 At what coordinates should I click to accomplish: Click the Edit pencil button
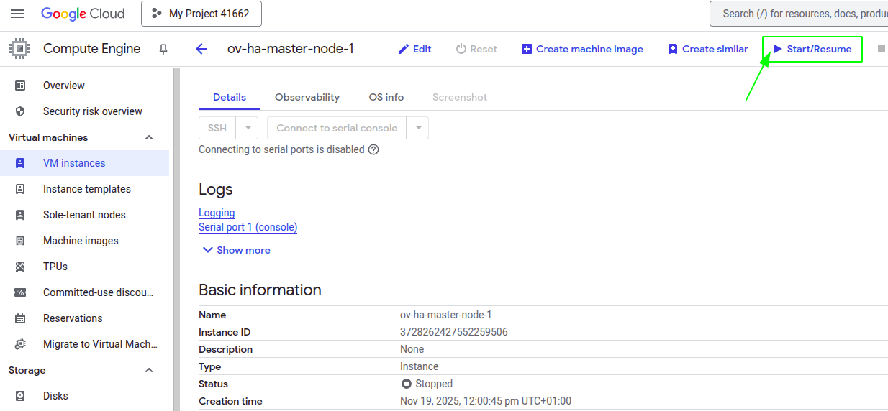(414, 49)
